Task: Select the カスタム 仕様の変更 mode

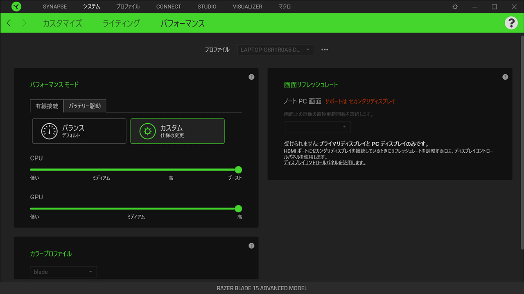Action: tap(177, 131)
